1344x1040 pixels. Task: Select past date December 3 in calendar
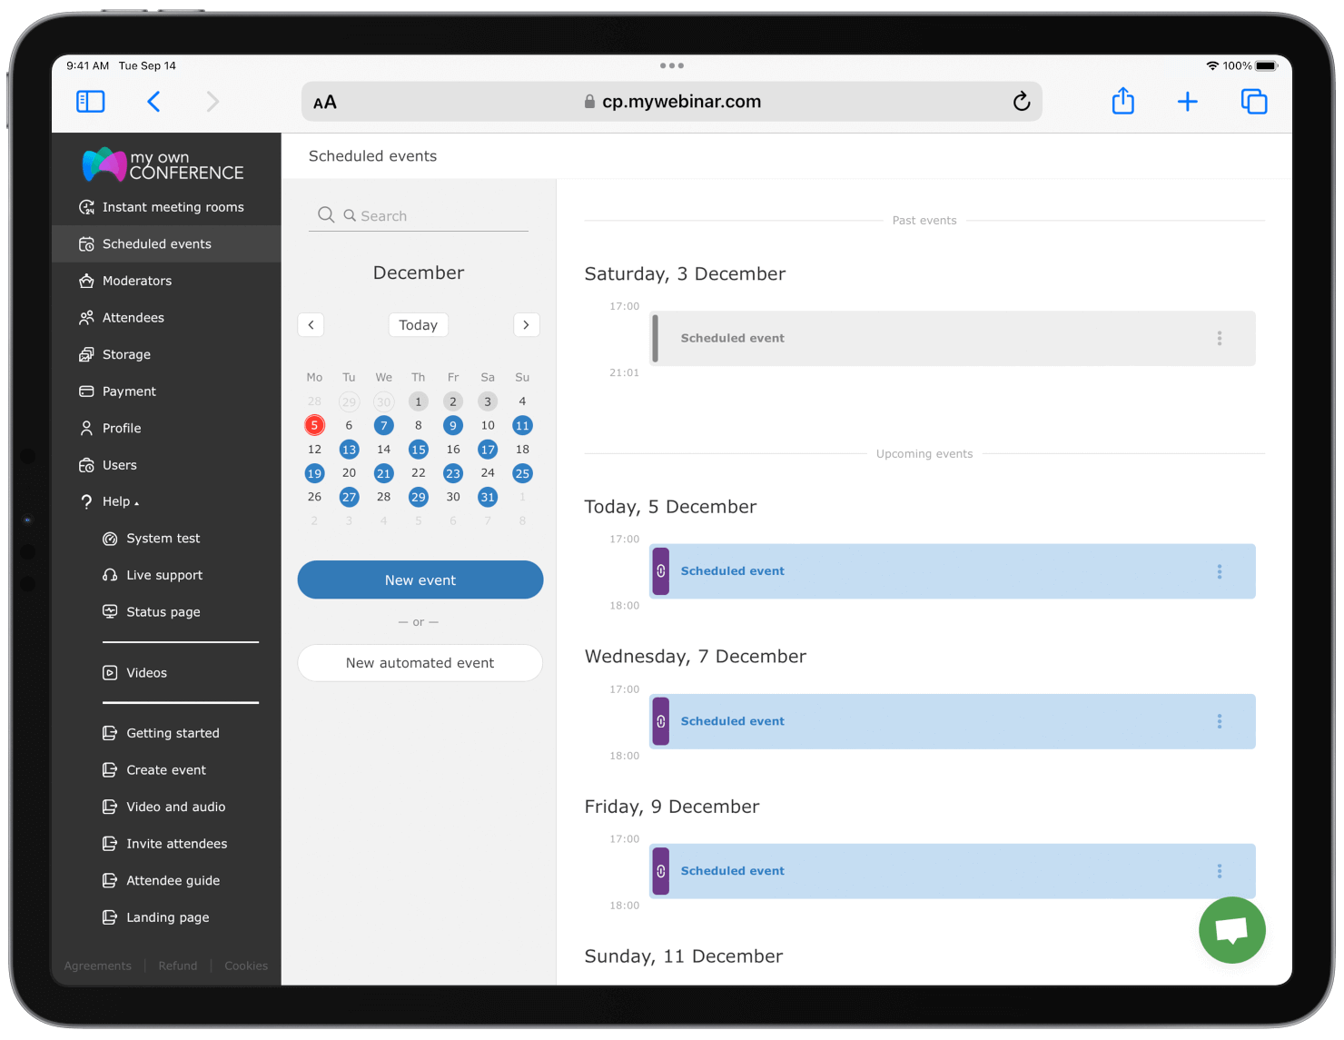pos(488,401)
